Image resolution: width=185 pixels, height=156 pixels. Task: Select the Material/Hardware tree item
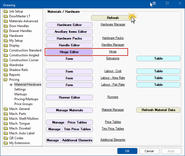[28, 84]
